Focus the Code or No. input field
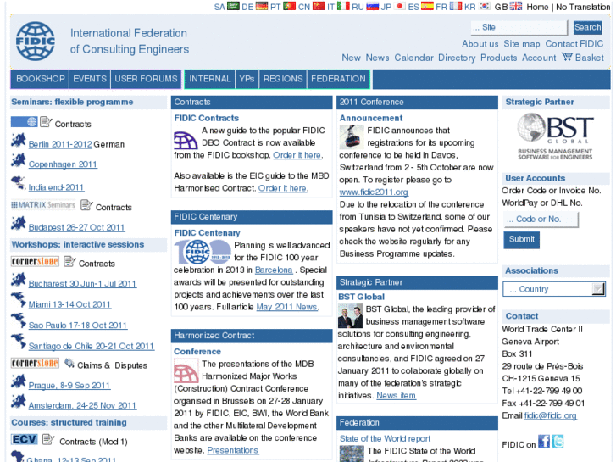Screen dimensions: 616x462 pyautogui.click(x=541, y=219)
